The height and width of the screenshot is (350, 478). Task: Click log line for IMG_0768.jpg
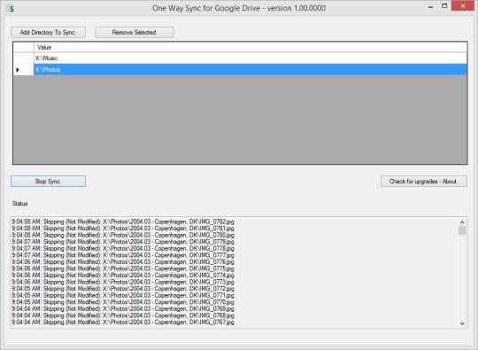click(x=123, y=315)
